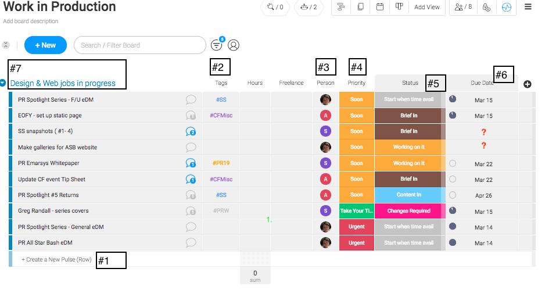Image resolution: width=545 pixels, height=290 pixels.
Task: Click the Freelance column header
Action: pyautogui.click(x=291, y=83)
